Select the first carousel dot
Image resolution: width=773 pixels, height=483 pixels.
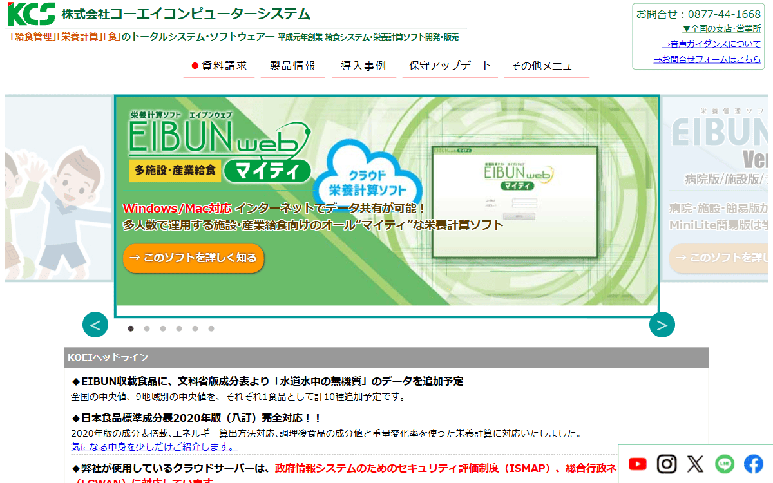coord(131,328)
